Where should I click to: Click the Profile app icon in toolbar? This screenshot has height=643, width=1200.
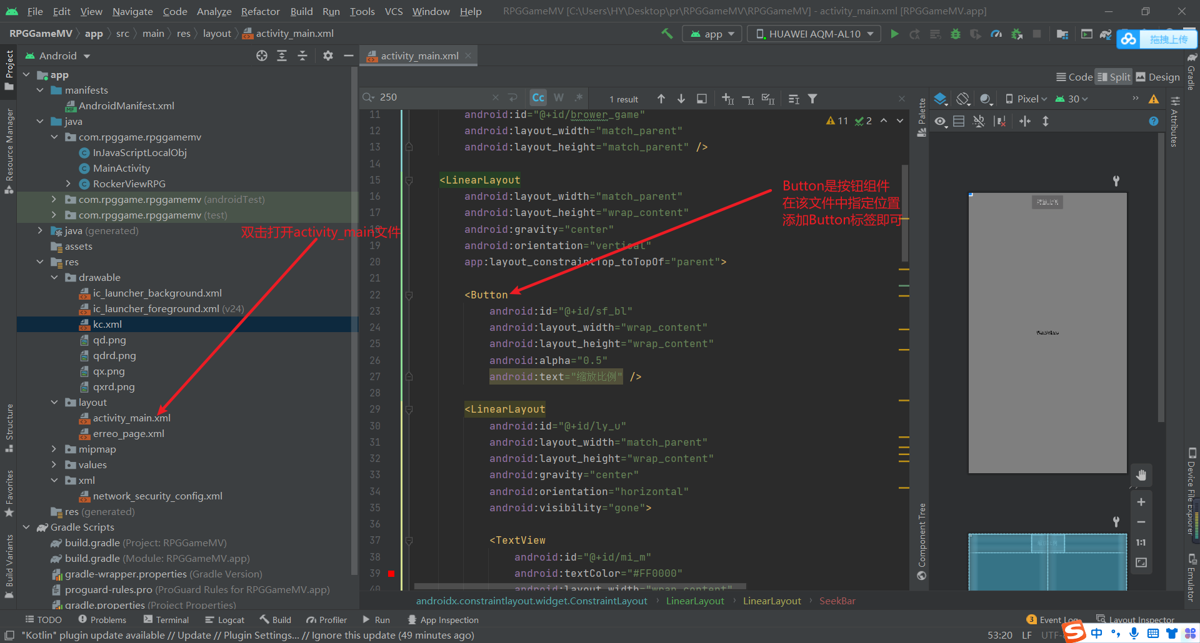(x=996, y=34)
